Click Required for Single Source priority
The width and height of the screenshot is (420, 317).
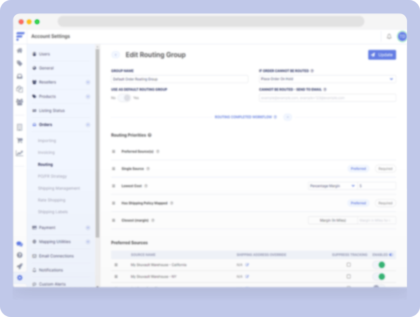point(385,169)
